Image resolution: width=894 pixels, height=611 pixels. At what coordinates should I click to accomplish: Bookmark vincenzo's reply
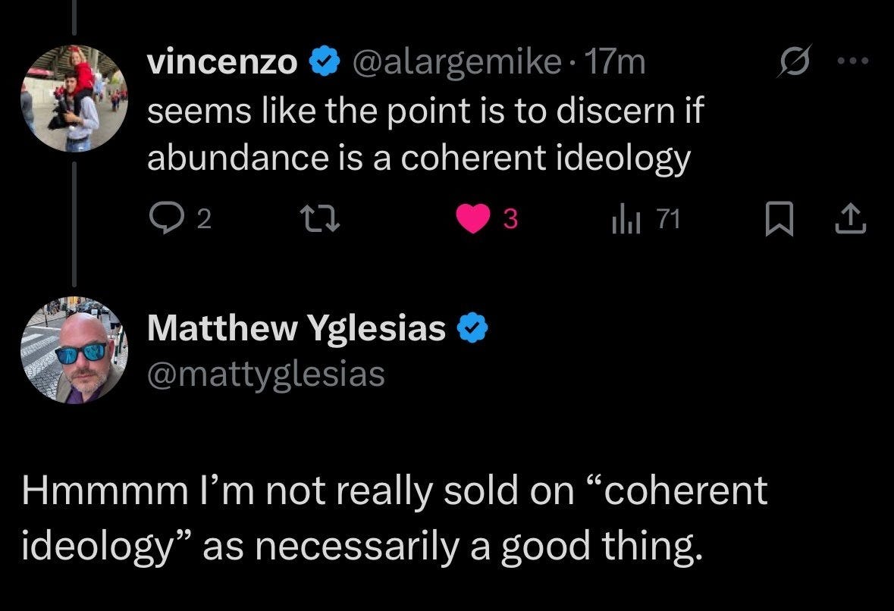point(773,221)
